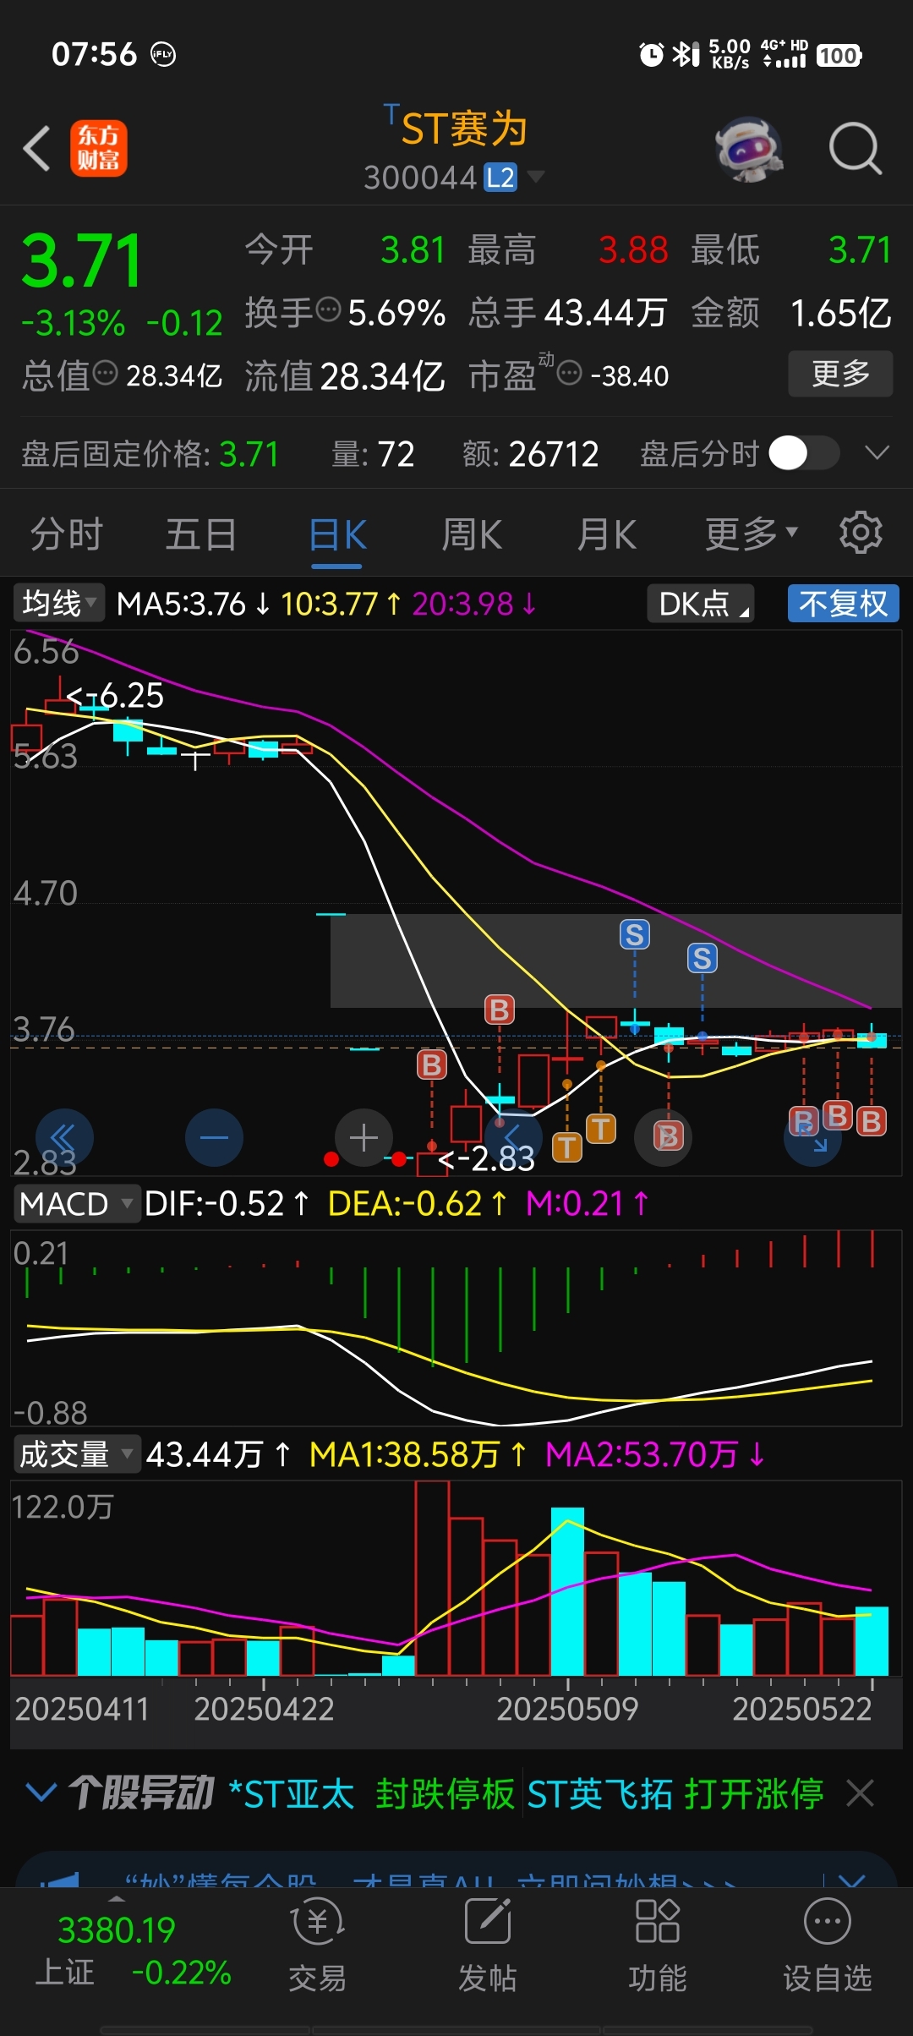Open 更多 chart period dropdown
Image resolution: width=913 pixels, height=2036 pixels.
click(751, 534)
